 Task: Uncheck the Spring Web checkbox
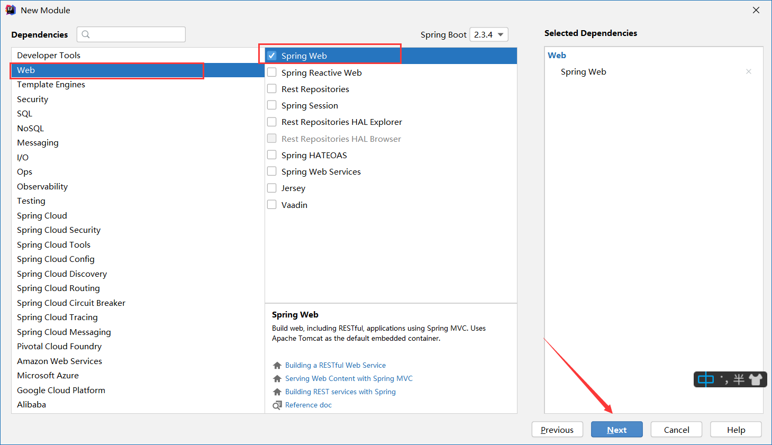pyautogui.click(x=272, y=56)
